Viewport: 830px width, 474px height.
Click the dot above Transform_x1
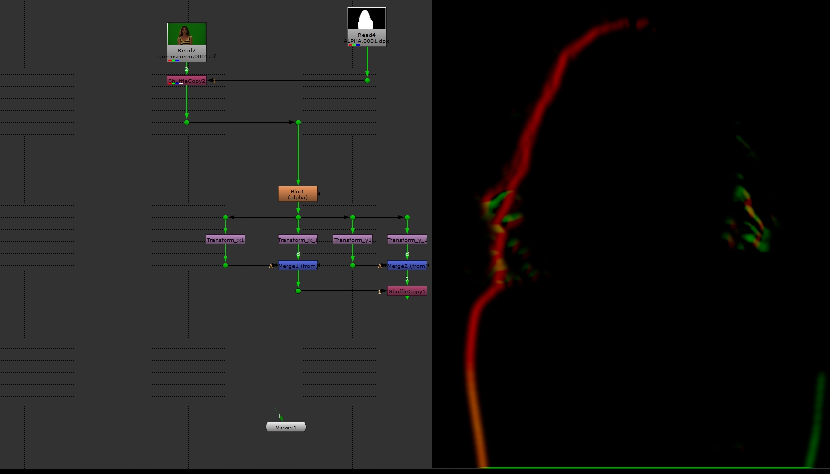coord(226,217)
